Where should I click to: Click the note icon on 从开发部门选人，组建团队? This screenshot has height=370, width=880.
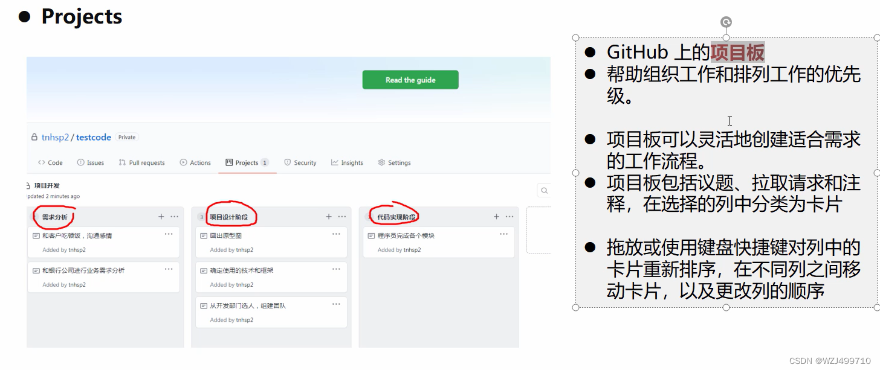[204, 306]
